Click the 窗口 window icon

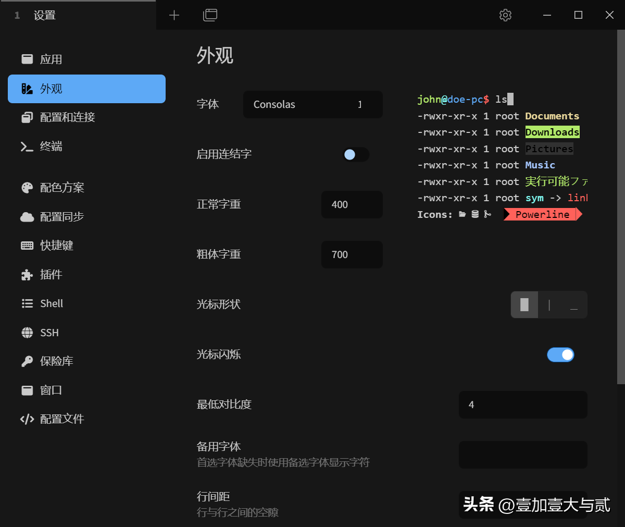(x=27, y=390)
